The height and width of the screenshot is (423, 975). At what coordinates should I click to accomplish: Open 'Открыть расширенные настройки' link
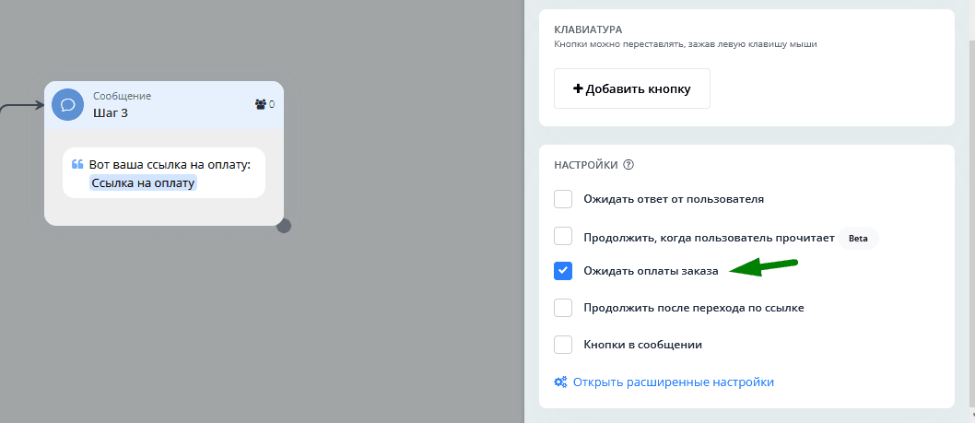[673, 382]
